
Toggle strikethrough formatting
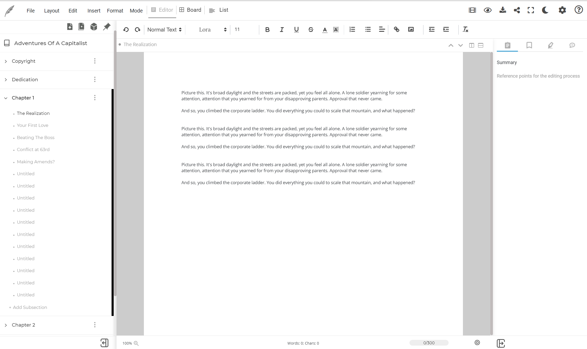[311, 30]
